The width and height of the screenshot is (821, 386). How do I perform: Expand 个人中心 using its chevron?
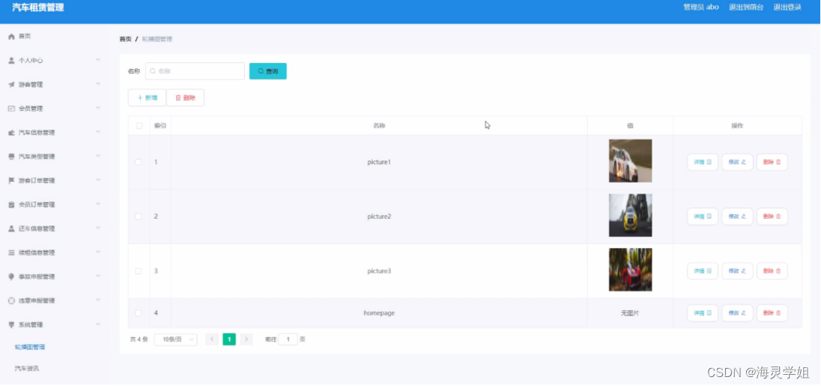tap(98, 60)
